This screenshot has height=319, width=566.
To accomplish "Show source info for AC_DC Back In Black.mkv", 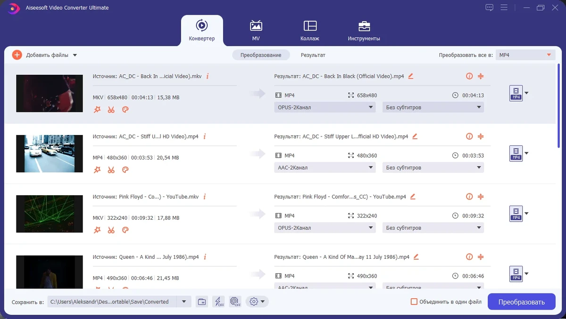I will [208, 76].
